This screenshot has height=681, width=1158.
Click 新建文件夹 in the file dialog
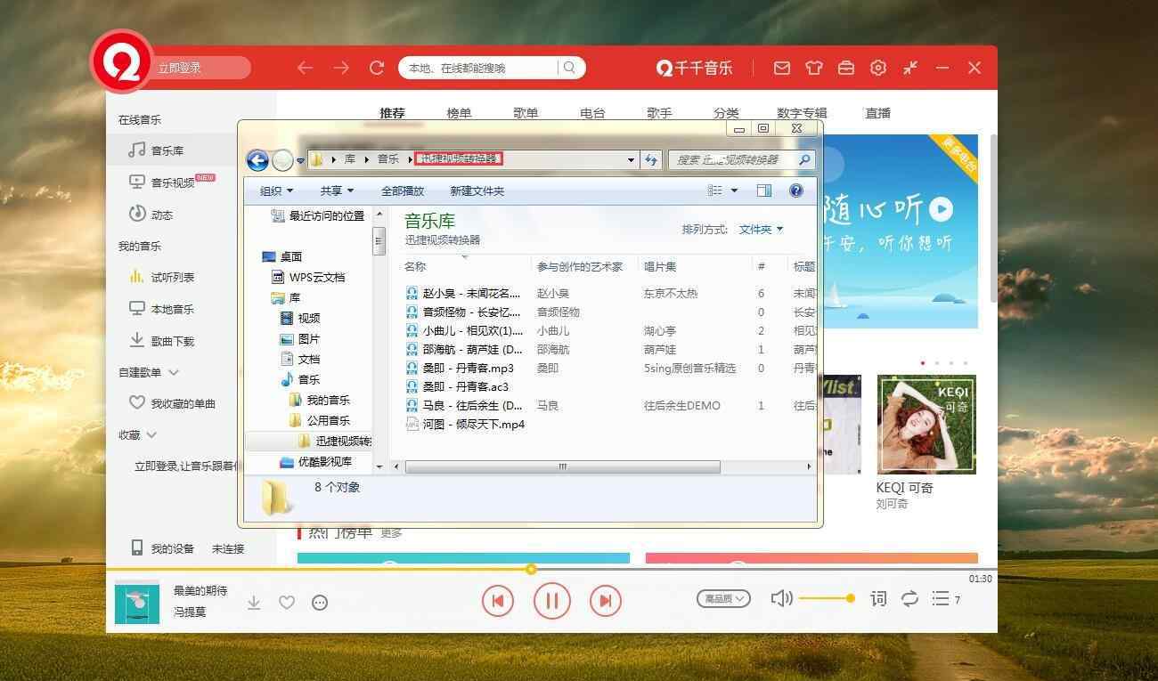point(477,191)
